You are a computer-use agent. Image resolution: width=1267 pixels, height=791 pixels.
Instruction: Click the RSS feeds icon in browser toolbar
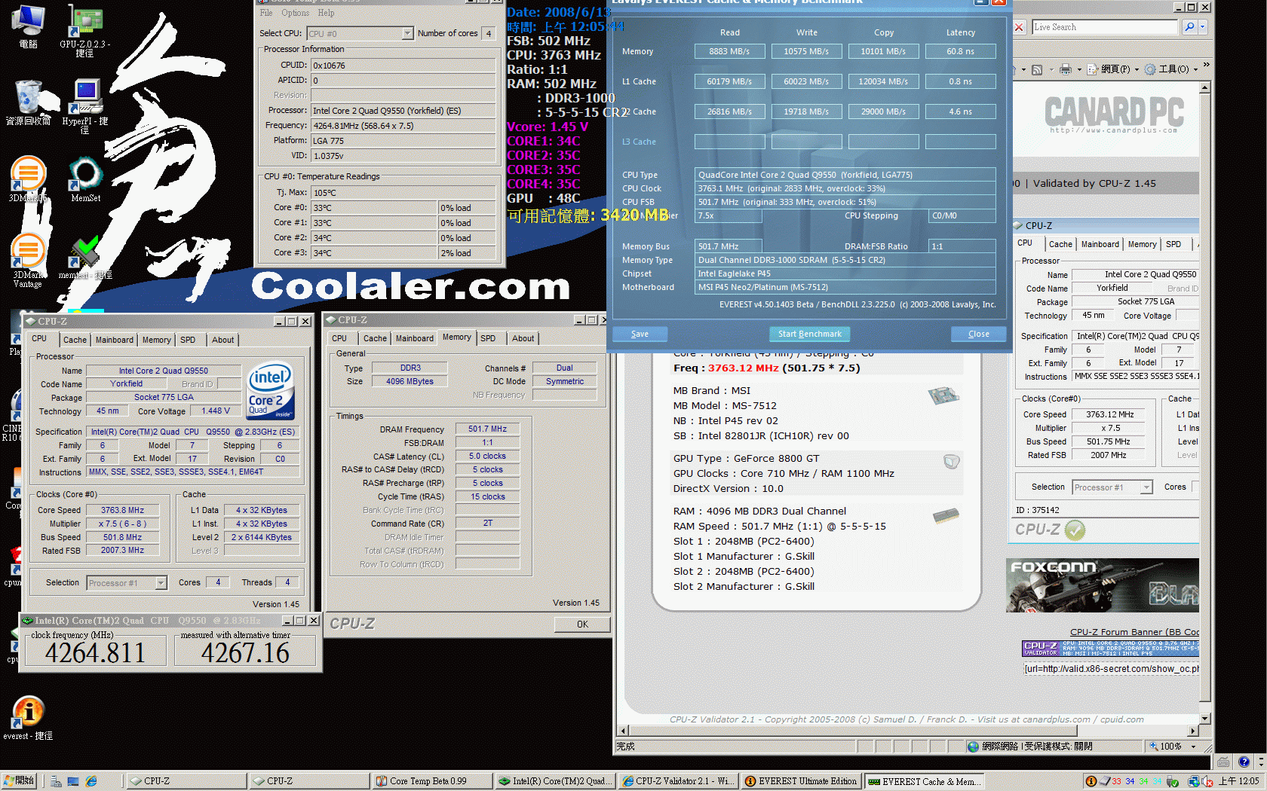[x=1037, y=69]
